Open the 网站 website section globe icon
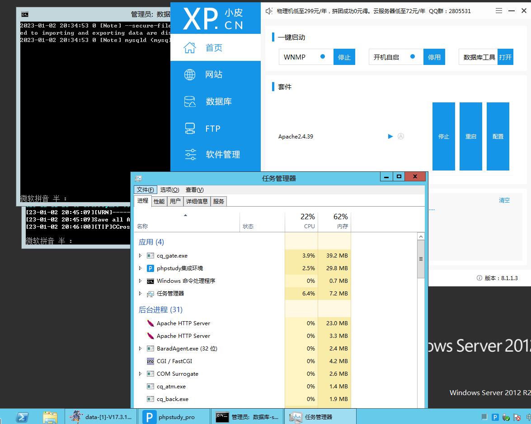 pyautogui.click(x=190, y=74)
